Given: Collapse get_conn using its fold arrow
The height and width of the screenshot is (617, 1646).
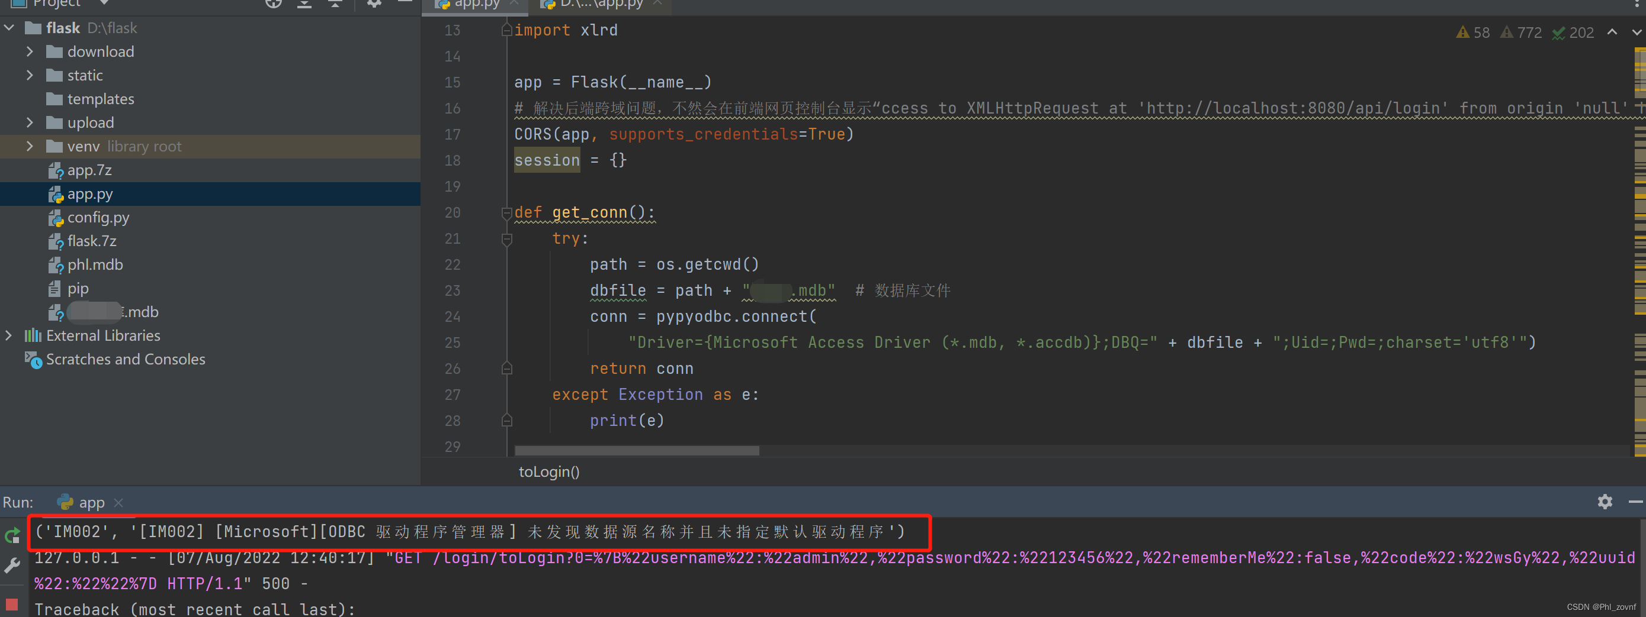Looking at the screenshot, I should pyautogui.click(x=506, y=212).
